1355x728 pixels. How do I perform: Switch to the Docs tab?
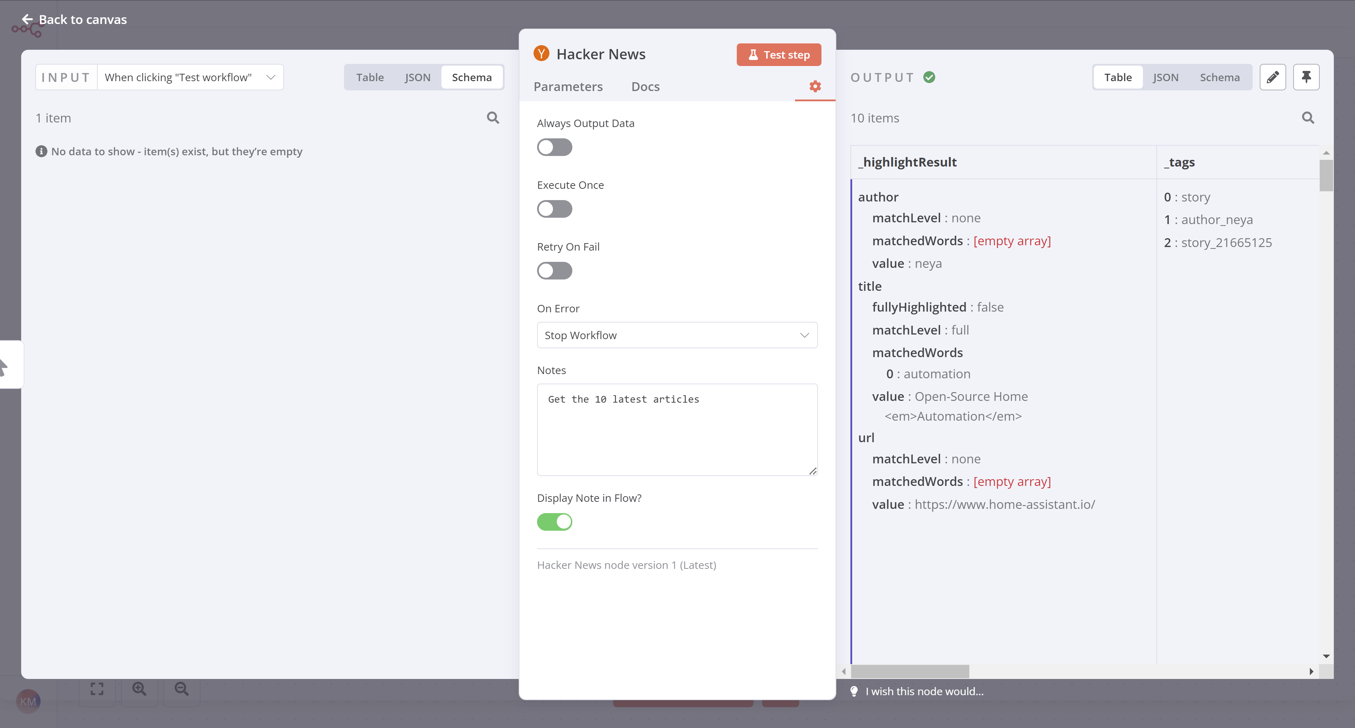pyautogui.click(x=645, y=86)
